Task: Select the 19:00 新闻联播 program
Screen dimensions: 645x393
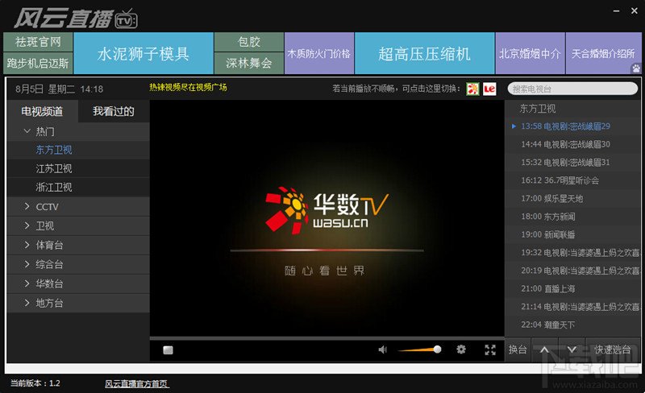Action: click(572, 234)
